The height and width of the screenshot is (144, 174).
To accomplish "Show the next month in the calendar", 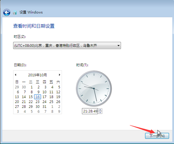I will click(x=59, y=75).
